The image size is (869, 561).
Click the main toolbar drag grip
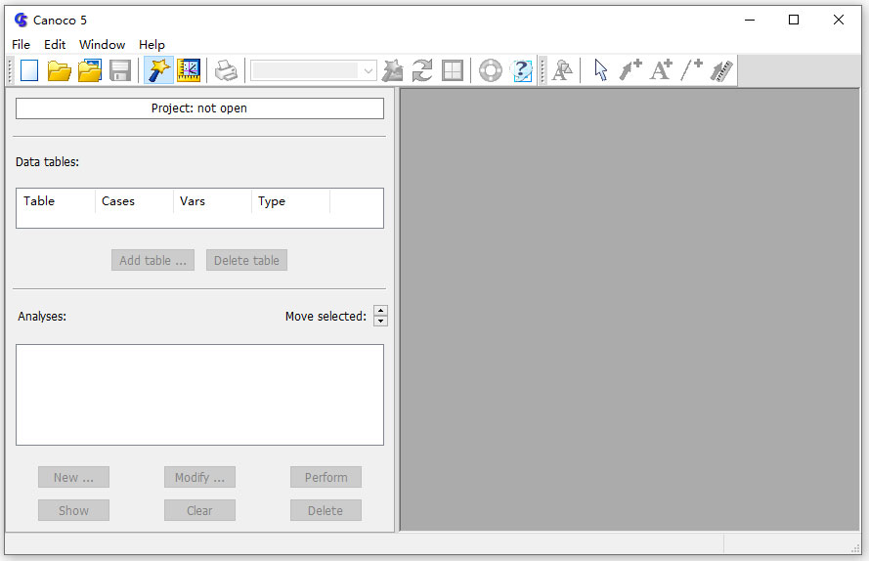click(x=10, y=71)
